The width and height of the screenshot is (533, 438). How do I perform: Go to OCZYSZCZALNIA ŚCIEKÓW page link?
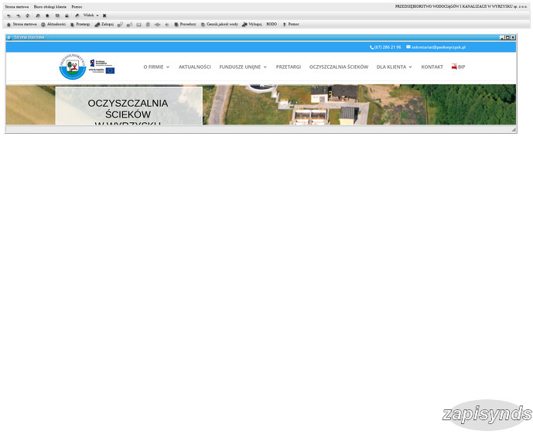pos(338,67)
